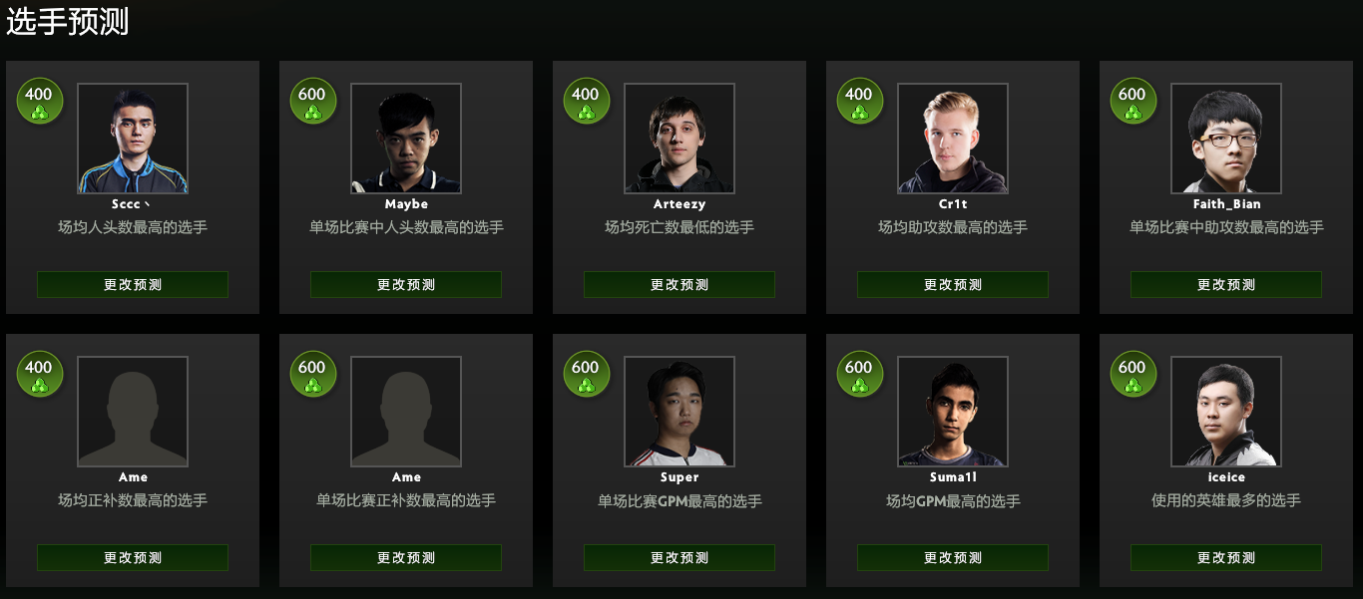This screenshot has height=599, width=1363.
Task: Select Arteezy's player portrait
Action: (680, 139)
